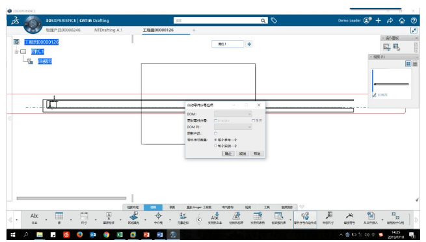Click the 确定 button in dialog
Image resolution: width=426 pixels, height=242 pixels.
click(x=228, y=154)
